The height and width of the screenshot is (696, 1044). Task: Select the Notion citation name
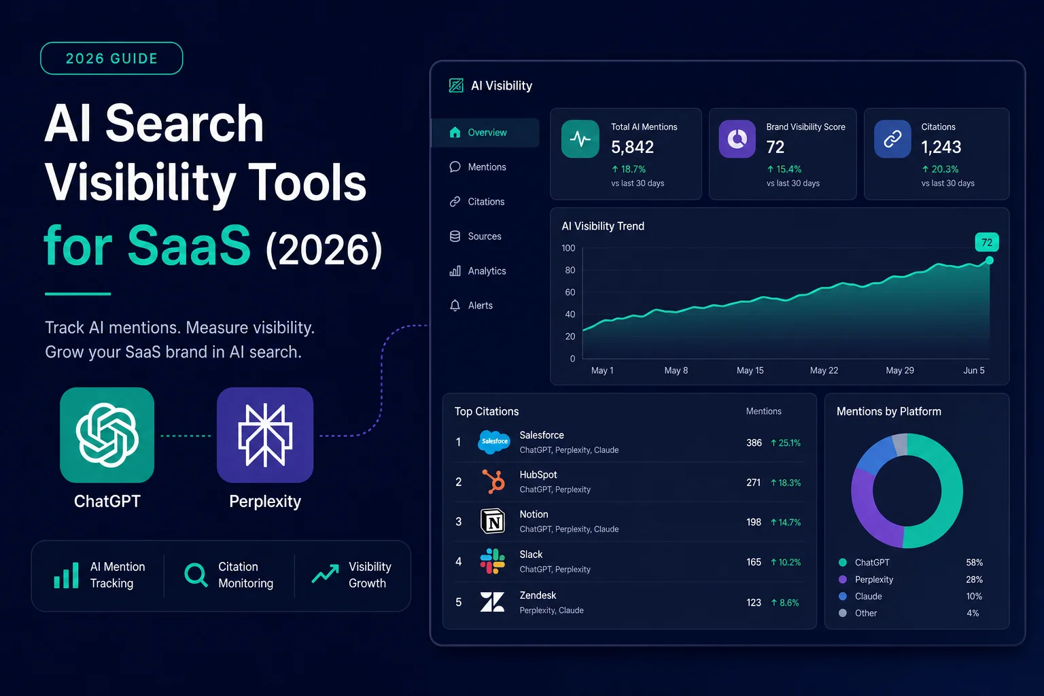(x=534, y=515)
